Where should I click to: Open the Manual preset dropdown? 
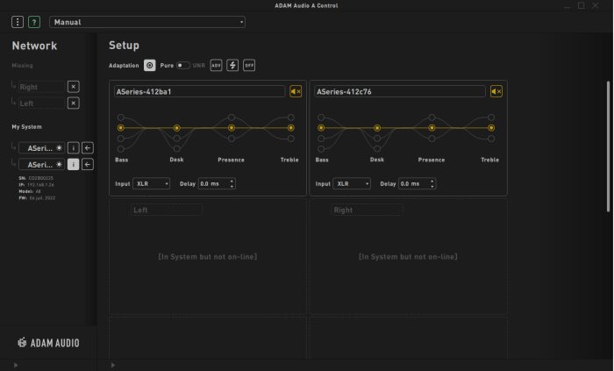147,22
